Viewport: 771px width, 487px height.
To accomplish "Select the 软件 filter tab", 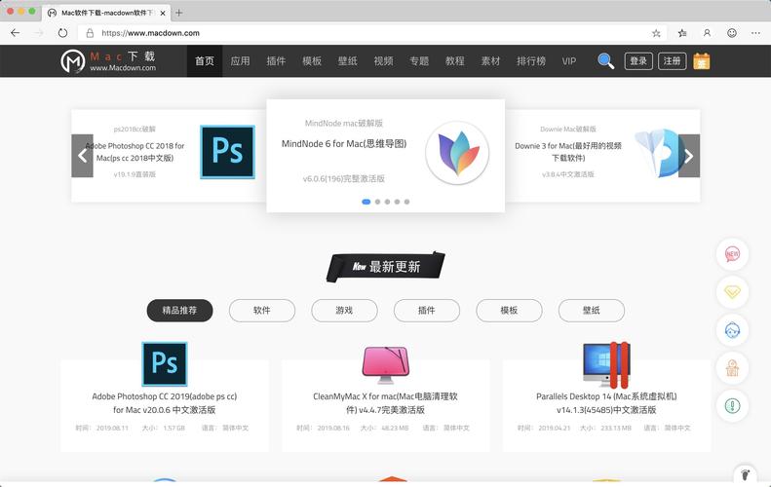I will (262, 311).
